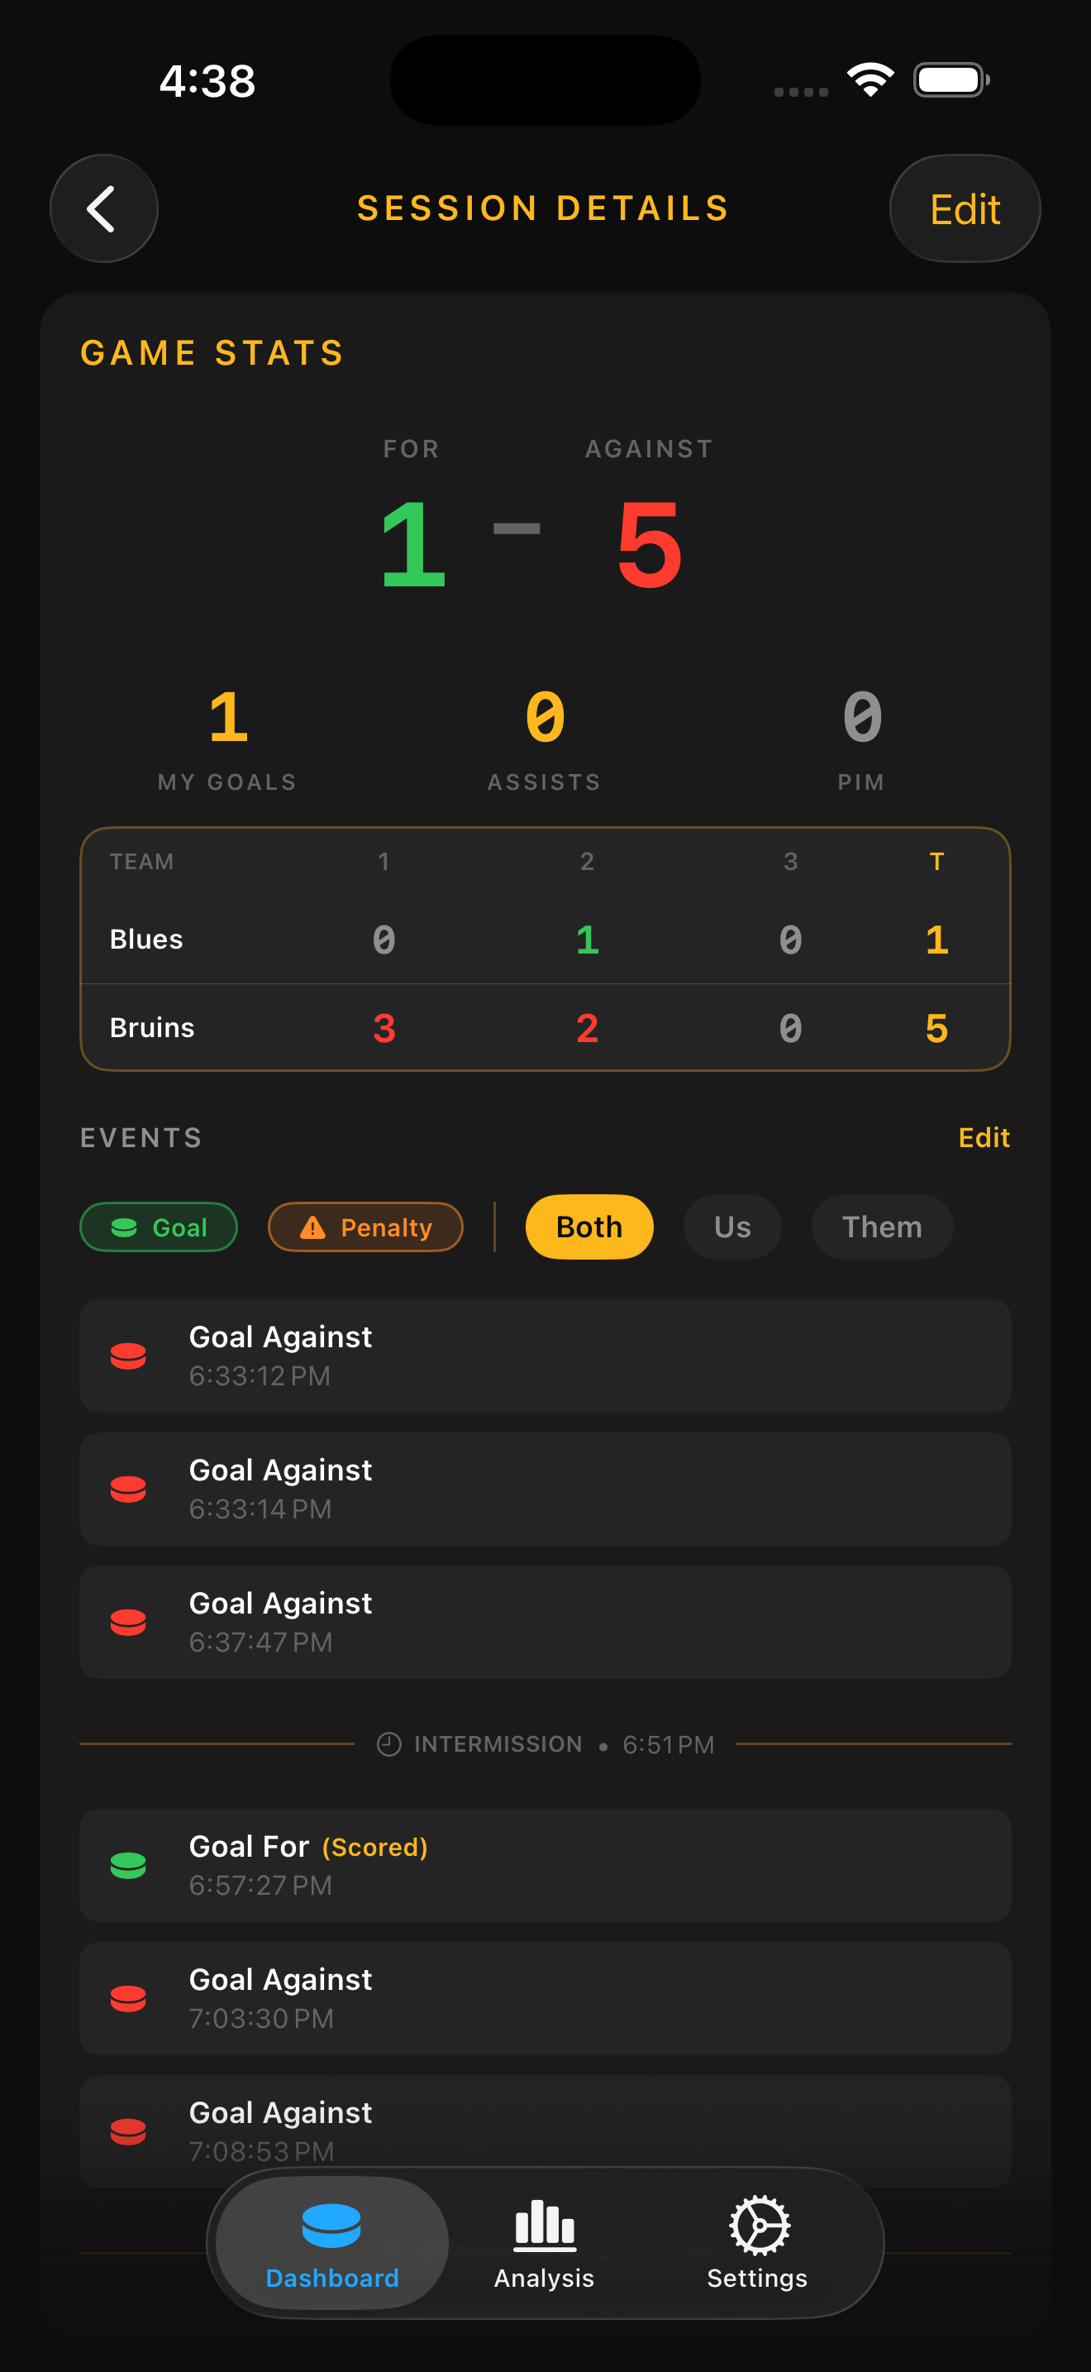Tap the green puck icon on Goal For

(129, 1867)
